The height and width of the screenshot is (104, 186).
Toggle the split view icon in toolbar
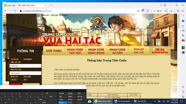pyautogui.click(x=166, y=11)
